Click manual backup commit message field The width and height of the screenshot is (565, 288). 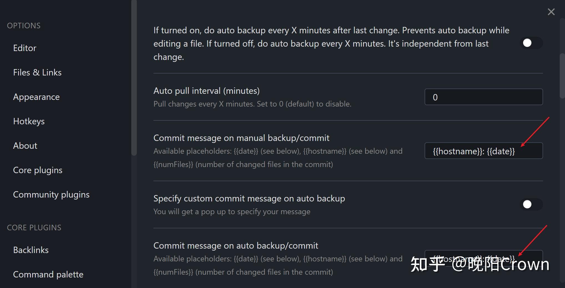pos(483,151)
